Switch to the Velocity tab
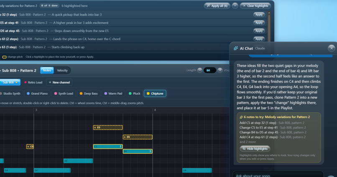 (62, 71)
